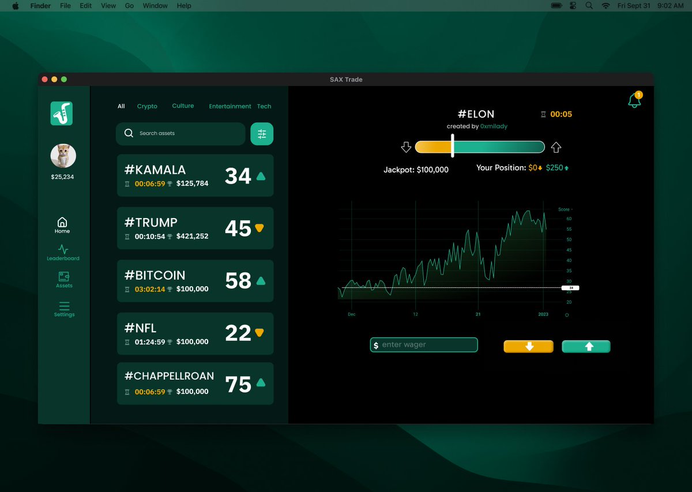The width and height of the screenshot is (692, 492).
Task: Select the #NFL asset card
Action: (195, 333)
